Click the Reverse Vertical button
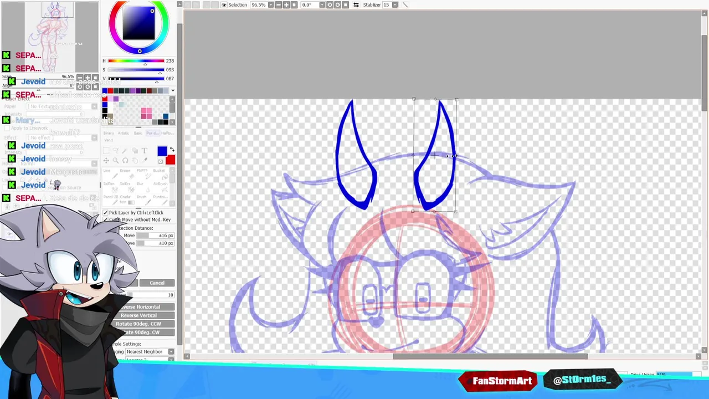Screen dimensions: 709x399 141,315
